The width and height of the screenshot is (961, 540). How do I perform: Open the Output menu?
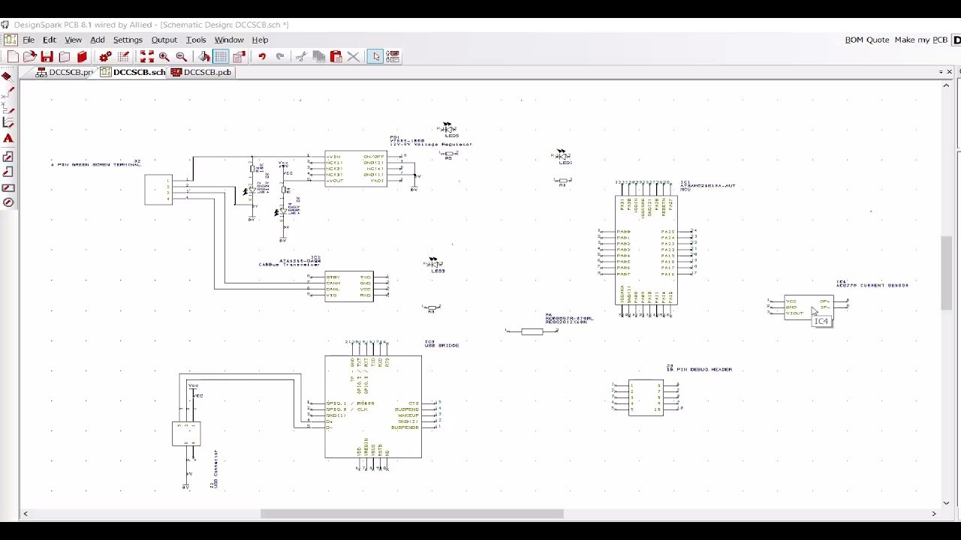coord(164,40)
